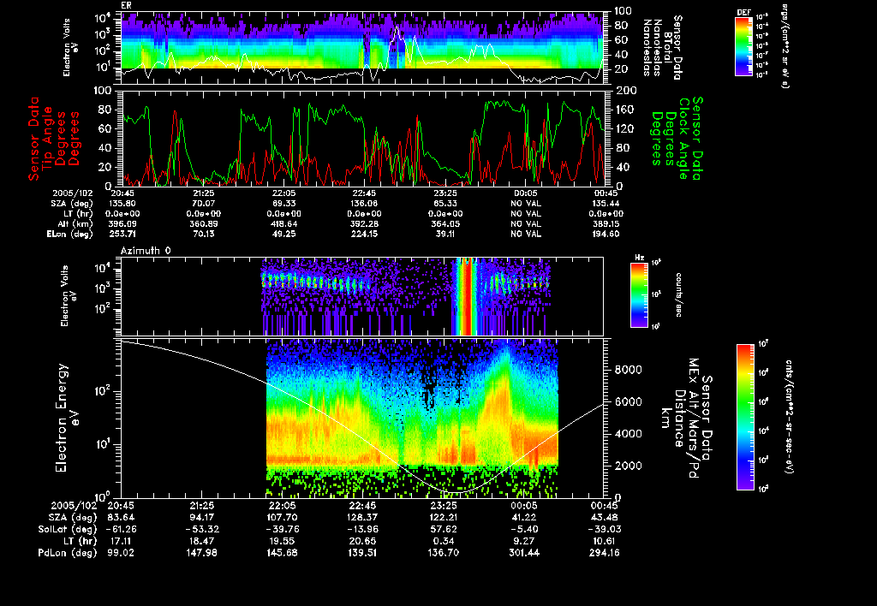The image size is (877, 606).
Task: Select Alt value 364.05
Action: [x=445, y=223]
